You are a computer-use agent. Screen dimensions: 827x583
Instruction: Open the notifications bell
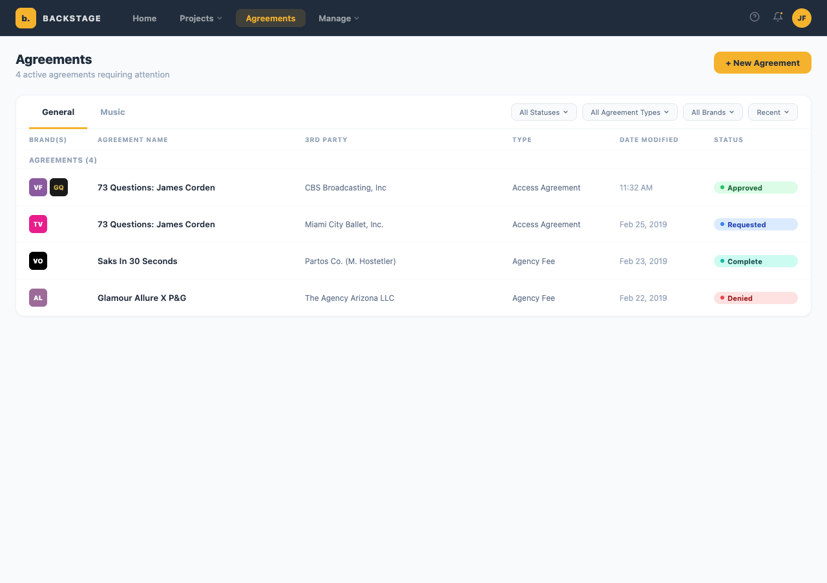[778, 17]
